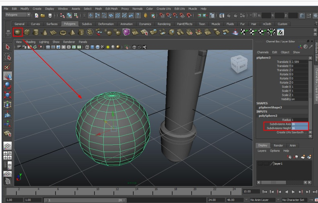This screenshot has height=203, width=318.
Task: Open the Normals menu
Action: [137, 9]
